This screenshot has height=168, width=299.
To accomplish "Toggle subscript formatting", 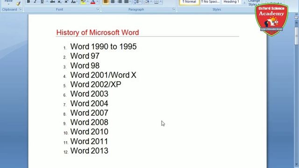I will point(59,2).
